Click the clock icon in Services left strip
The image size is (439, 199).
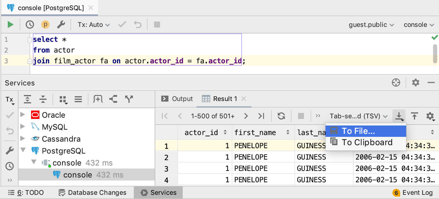10,166
